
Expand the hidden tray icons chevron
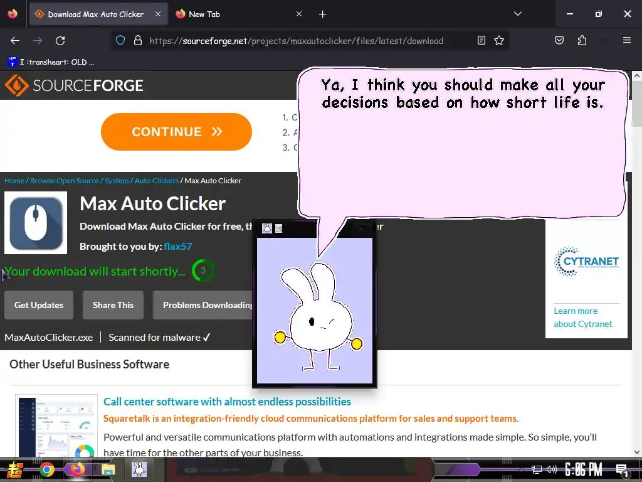(521, 469)
